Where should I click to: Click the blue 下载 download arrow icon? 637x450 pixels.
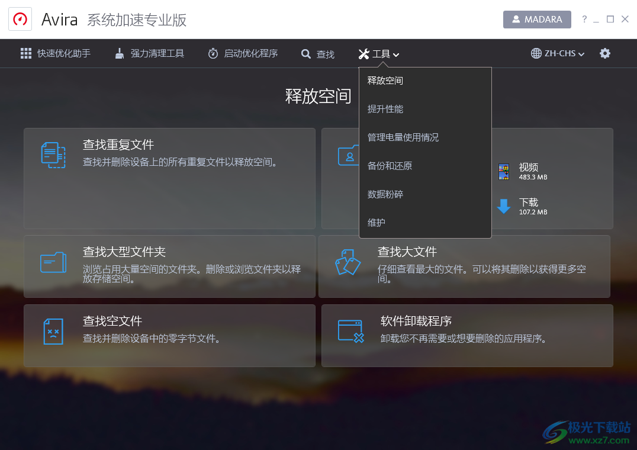click(504, 206)
